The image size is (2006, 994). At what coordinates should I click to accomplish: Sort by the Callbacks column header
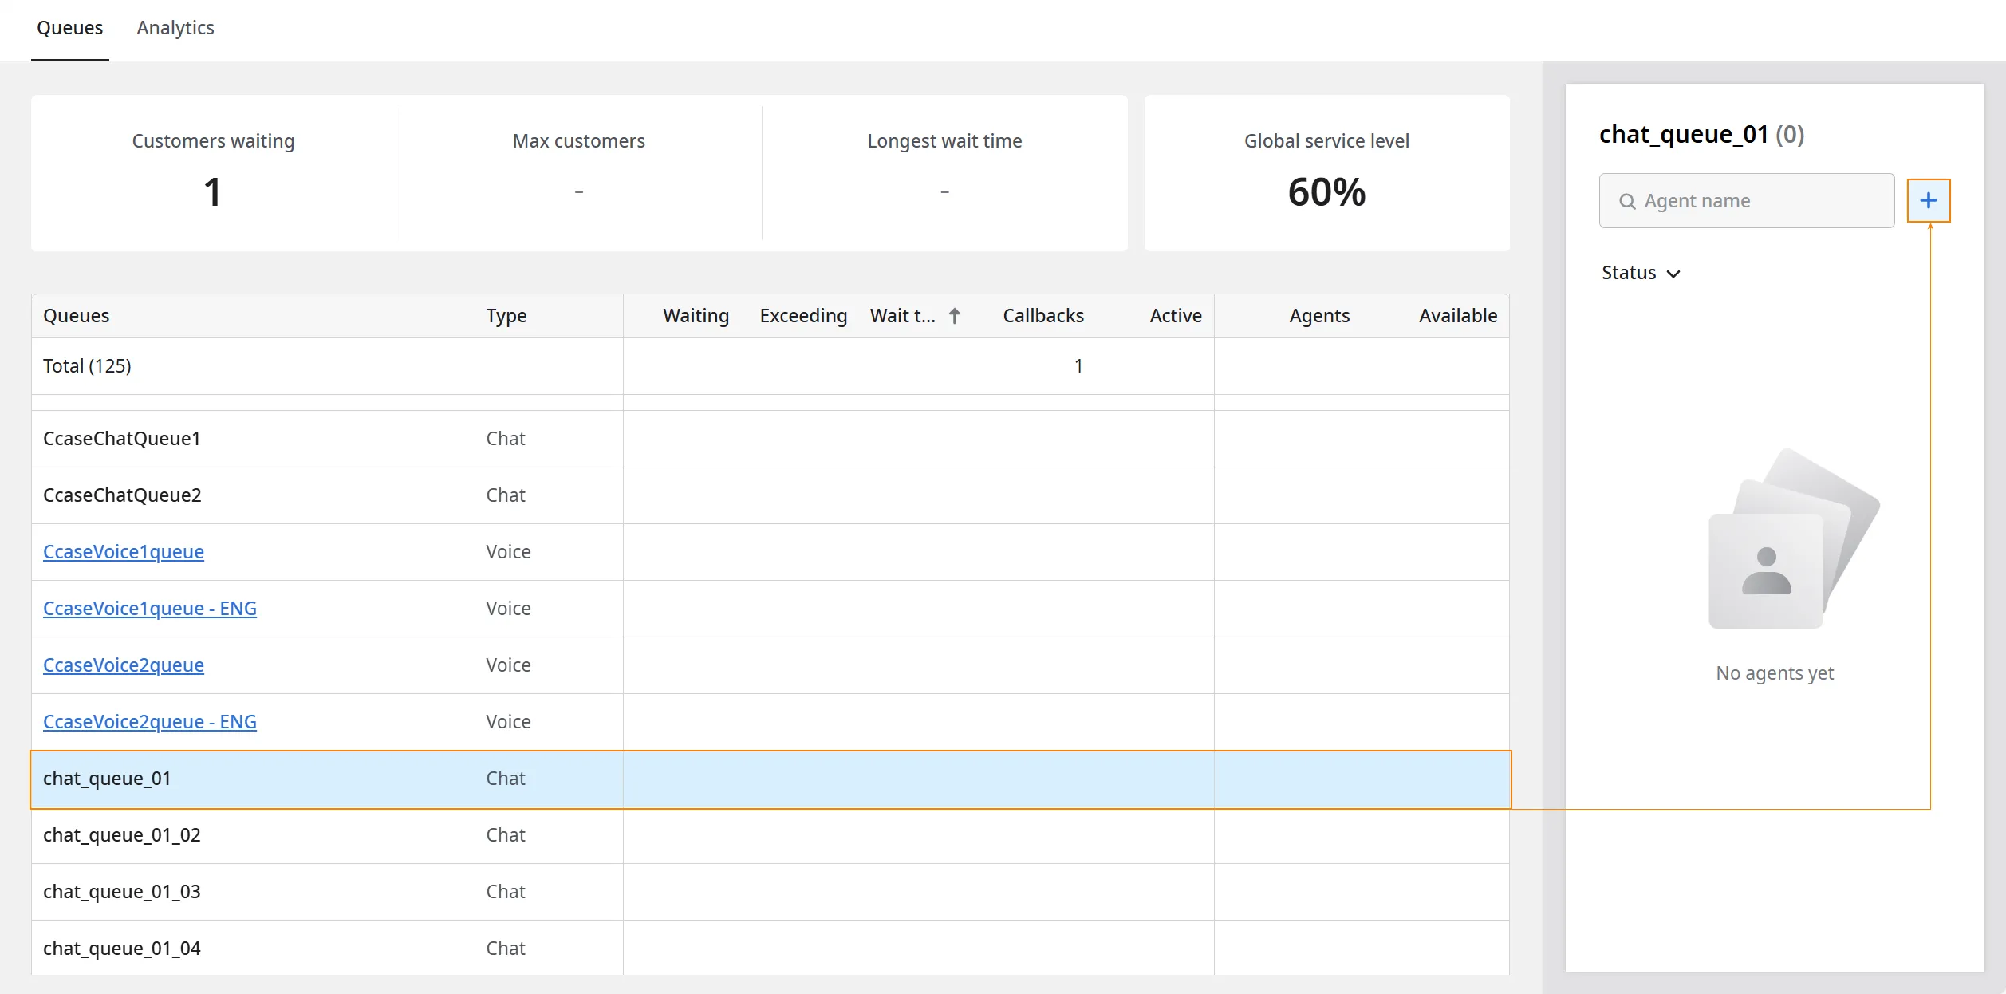[x=1043, y=316]
